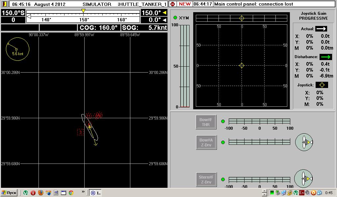337x197 pixels.
Task: Click the Joystick crosshair icon
Action: [322, 85]
